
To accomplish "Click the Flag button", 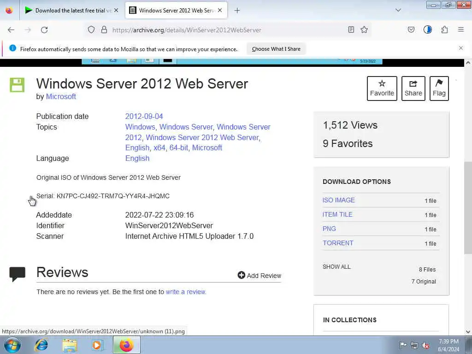I will (439, 88).
